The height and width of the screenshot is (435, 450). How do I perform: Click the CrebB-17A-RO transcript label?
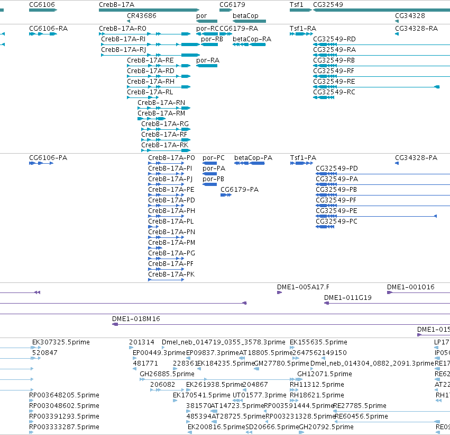(123, 29)
